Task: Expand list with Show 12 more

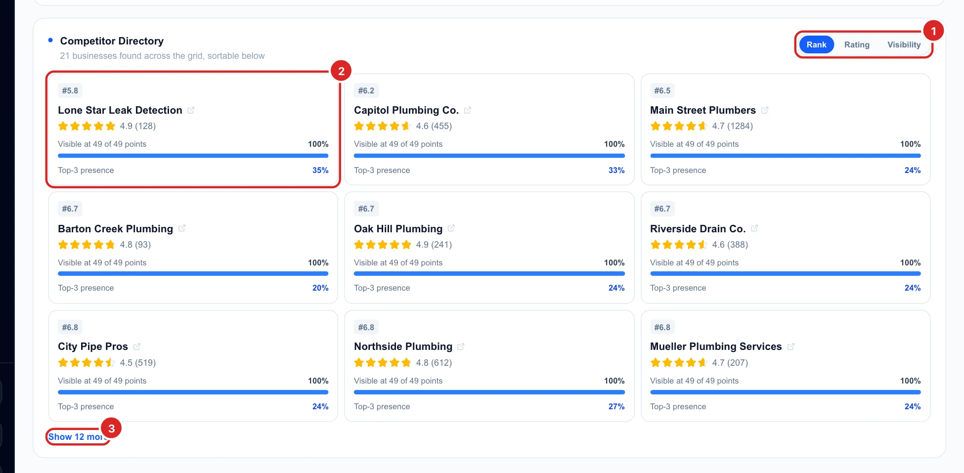Action: (x=77, y=437)
